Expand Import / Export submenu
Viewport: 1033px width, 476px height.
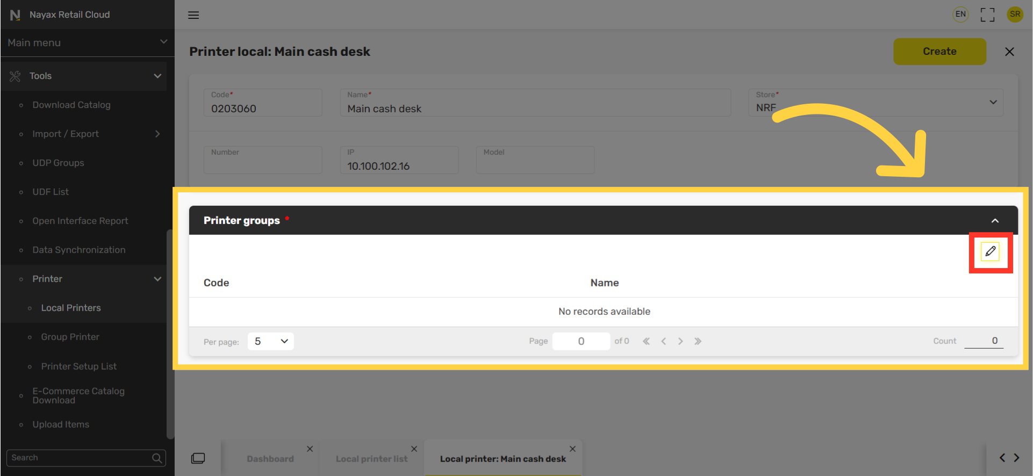(x=157, y=134)
